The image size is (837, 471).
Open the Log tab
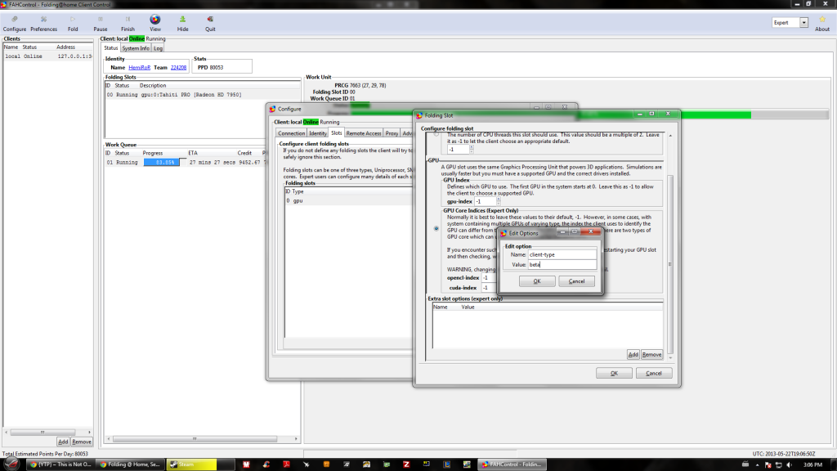158,48
